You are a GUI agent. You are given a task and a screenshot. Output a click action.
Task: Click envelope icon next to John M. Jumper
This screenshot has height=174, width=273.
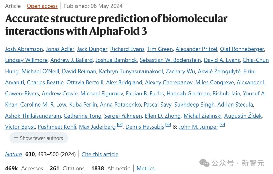(x=222, y=125)
